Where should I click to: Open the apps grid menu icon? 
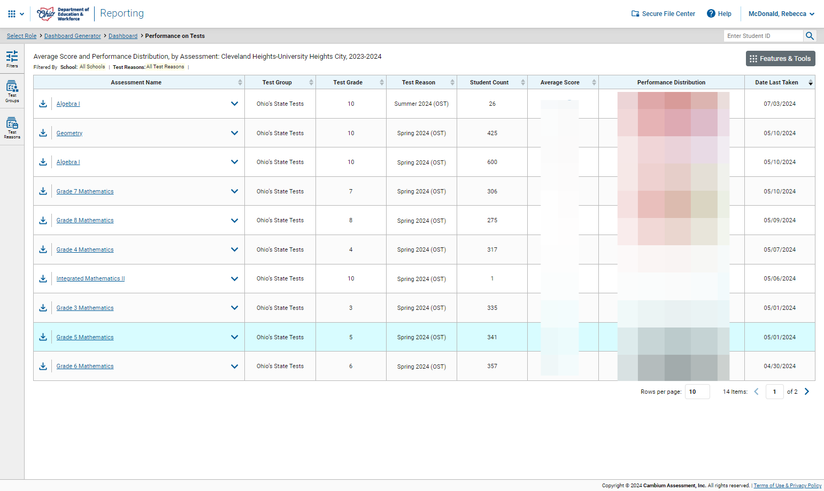click(12, 14)
